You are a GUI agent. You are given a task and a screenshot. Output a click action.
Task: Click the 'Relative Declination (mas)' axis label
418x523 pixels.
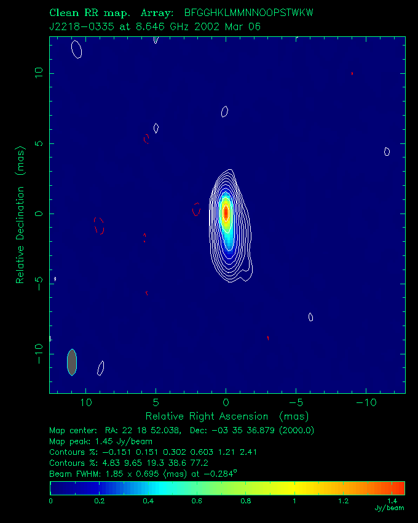[x=20, y=215]
